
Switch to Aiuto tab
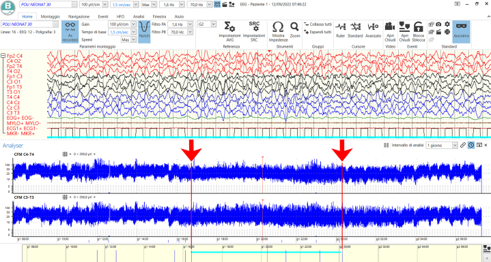179,16
